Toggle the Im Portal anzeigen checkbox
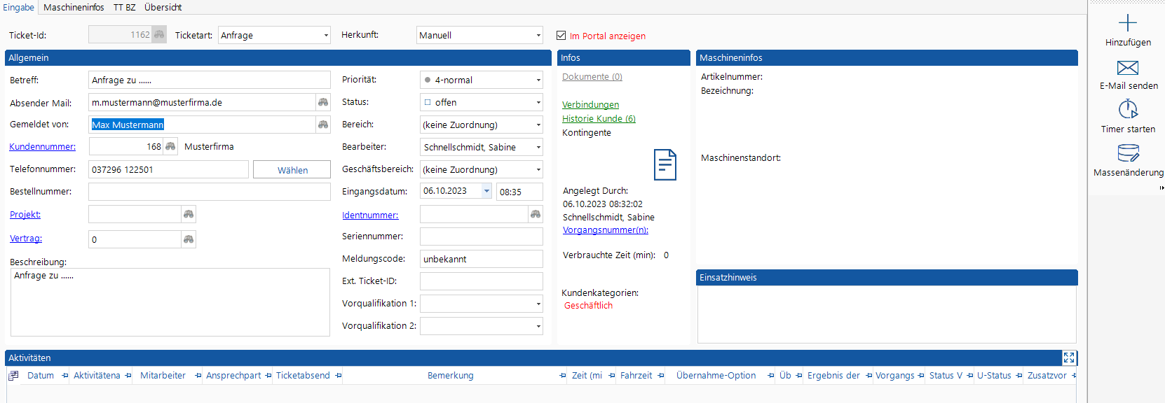This screenshot has height=403, width=1165. pos(561,35)
